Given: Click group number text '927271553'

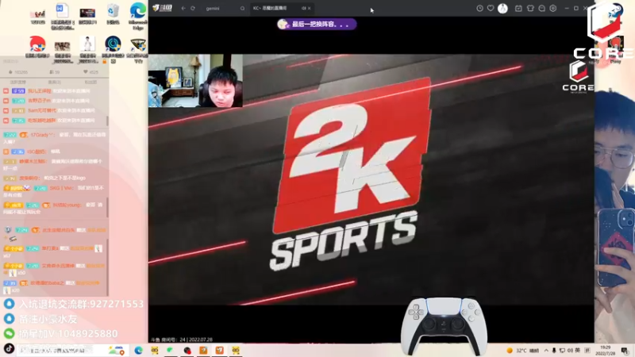Looking at the screenshot, I should coord(117,304).
